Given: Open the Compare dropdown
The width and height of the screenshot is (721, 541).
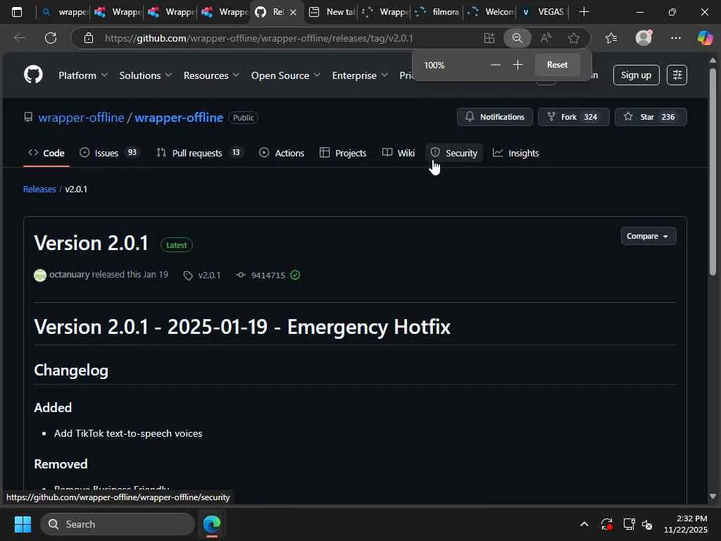Looking at the screenshot, I should click(x=648, y=236).
